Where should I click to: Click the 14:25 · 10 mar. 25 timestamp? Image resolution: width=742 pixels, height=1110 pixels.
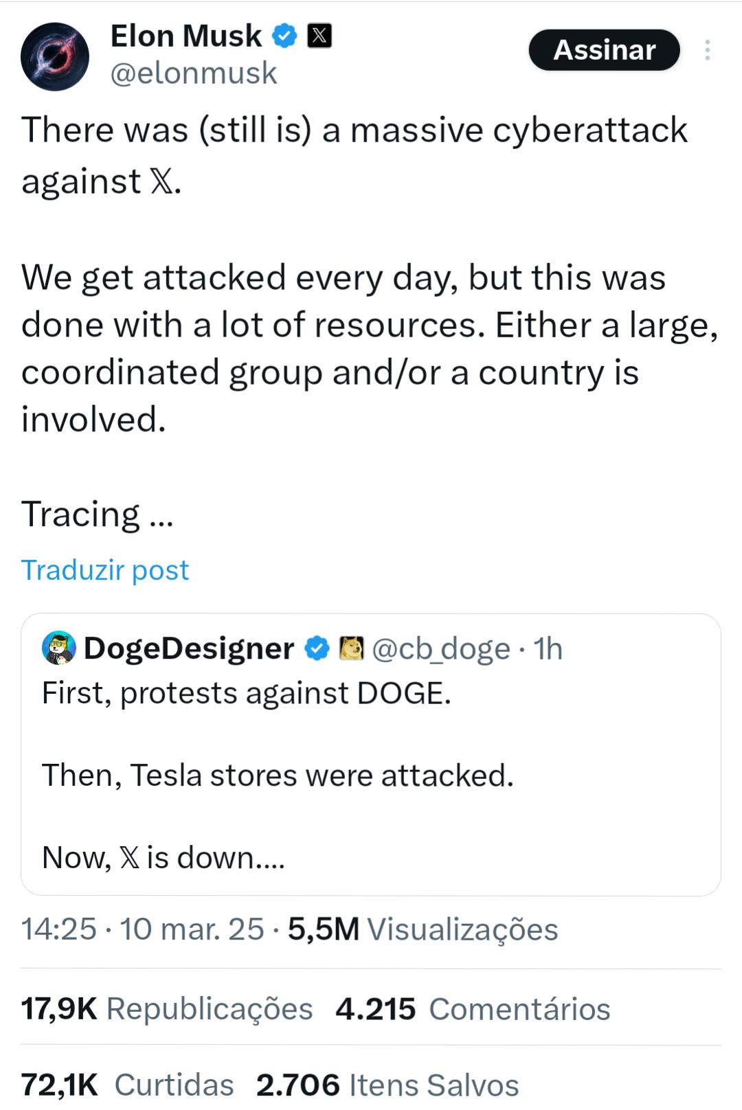pyautogui.click(x=142, y=929)
